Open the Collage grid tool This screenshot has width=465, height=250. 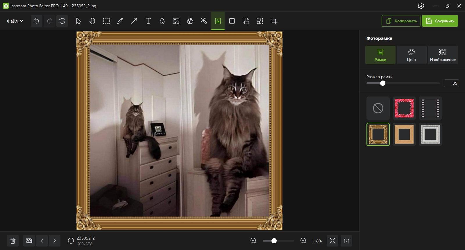tap(232, 21)
